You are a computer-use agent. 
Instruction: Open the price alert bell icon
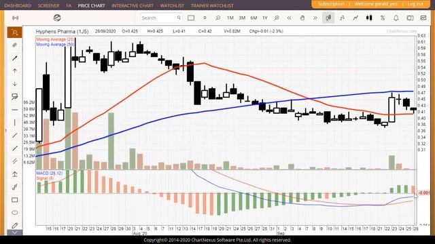[x=396, y=18]
